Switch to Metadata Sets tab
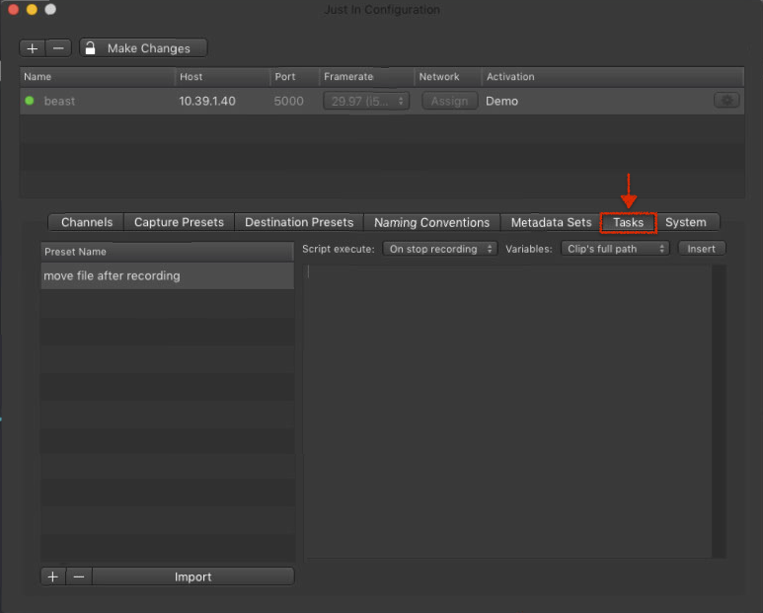Screen dimensions: 763x613 551,222
